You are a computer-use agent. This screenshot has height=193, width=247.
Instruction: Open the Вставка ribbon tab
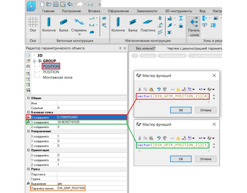click(94, 11)
